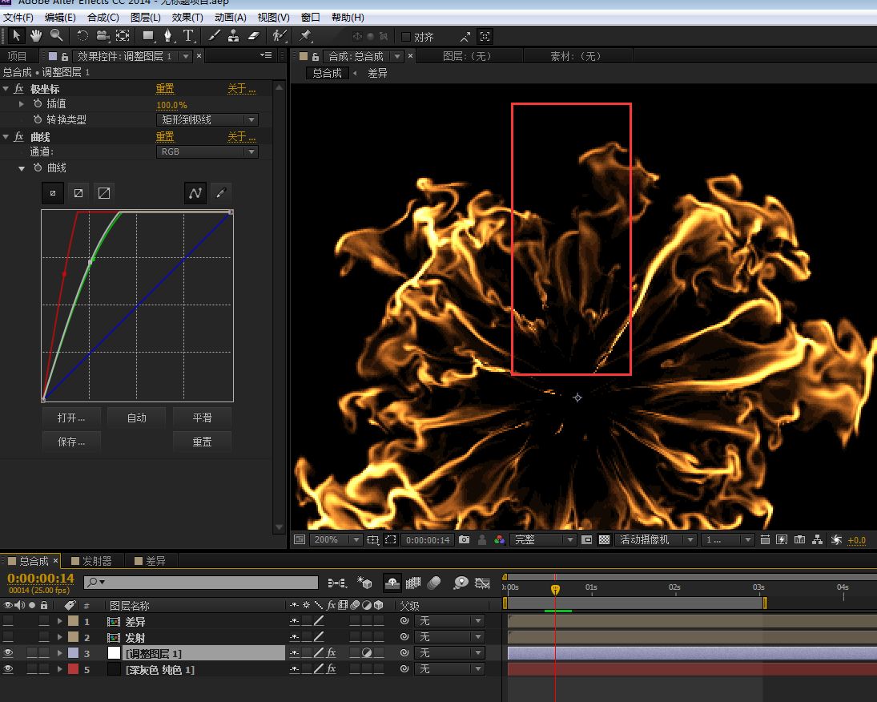The height and width of the screenshot is (702, 877).
Task: Choose the Pen tool
Action: (168, 36)
